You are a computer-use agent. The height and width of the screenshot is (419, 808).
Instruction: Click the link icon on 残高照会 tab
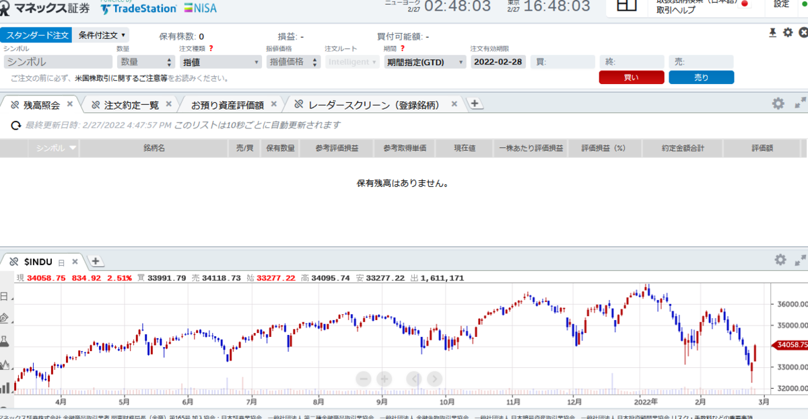13,105
